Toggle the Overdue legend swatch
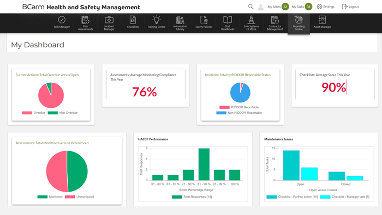The image size is (382, 215). click(x=27, y=113)
